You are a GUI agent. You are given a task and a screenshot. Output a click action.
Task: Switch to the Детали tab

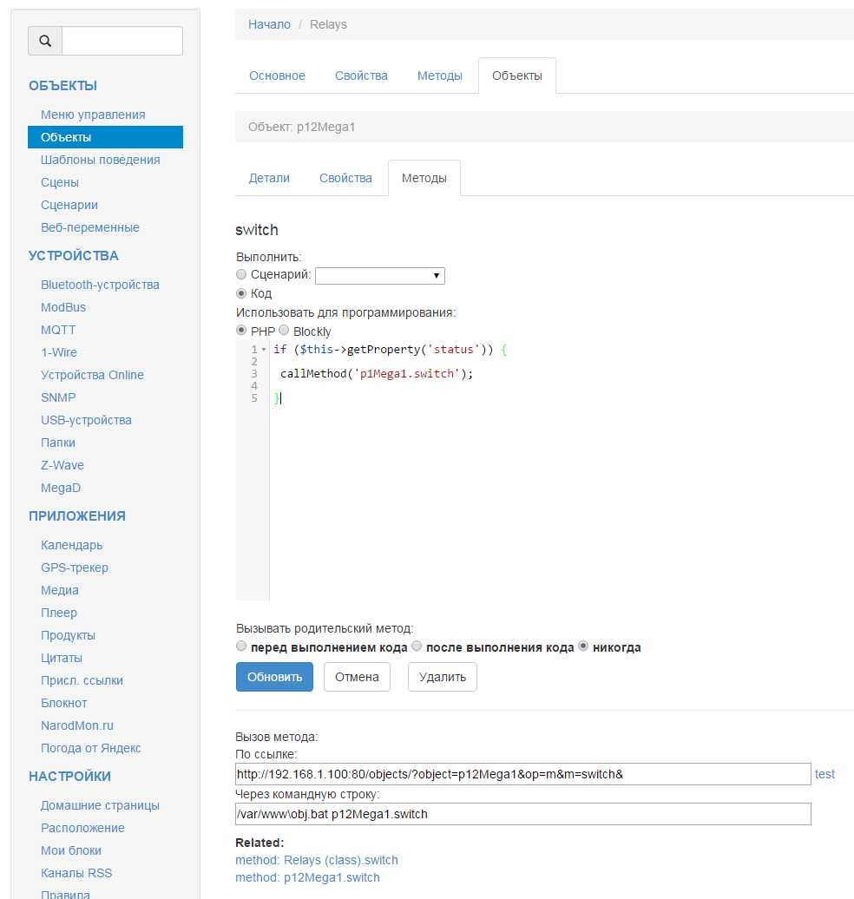269,178
